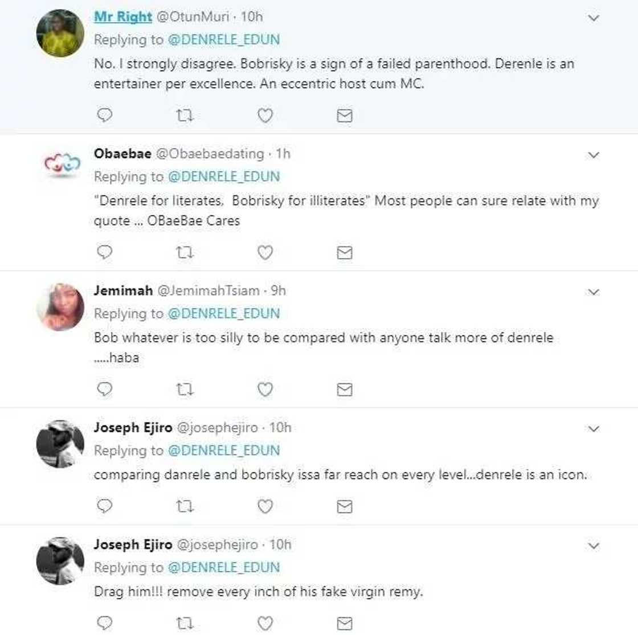The height and width of the screenshot is (635, 638).
Task: Open Jemimah's profile picture
Action: point(60,308)
